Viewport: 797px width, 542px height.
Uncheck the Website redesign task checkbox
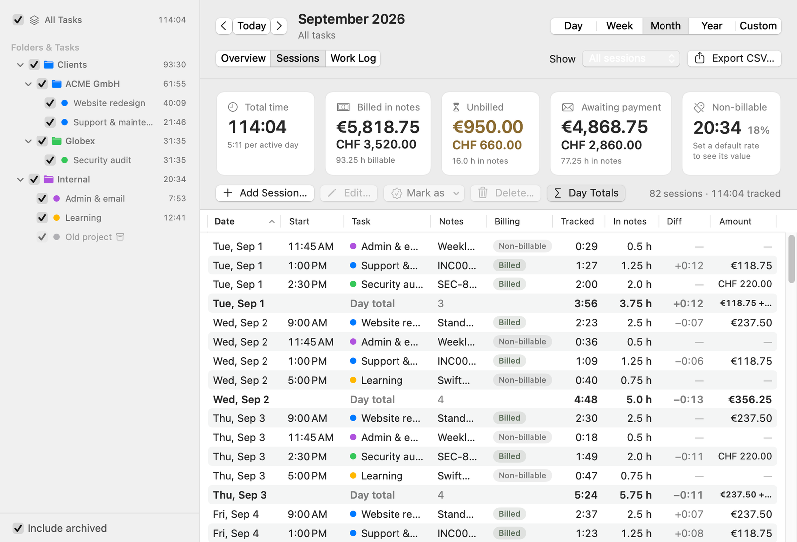coord(50,103)
